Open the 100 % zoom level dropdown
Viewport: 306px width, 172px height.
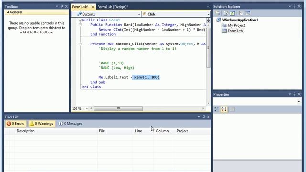click(x=87, y=108)
